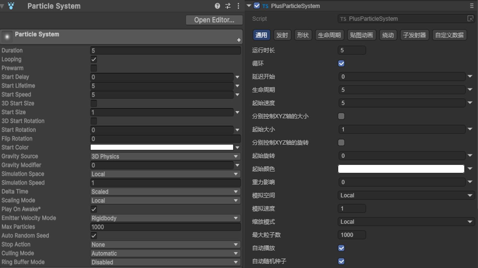The height and width of the screenshot is (268, 478).
Task: Switch to the 通用 tab
Action: (x=261, y=35)
